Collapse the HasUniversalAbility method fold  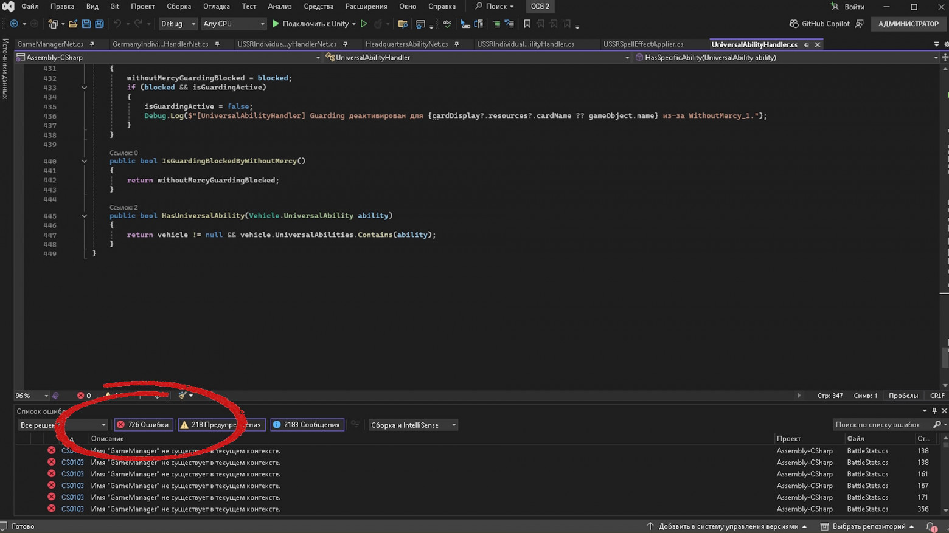(x=85, y=216)
